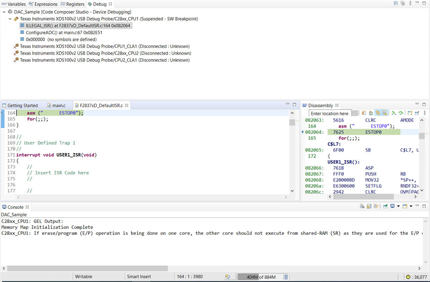430x282 pixels.
Task: Click Disassembly New View icon
Action: pos(410,113)
